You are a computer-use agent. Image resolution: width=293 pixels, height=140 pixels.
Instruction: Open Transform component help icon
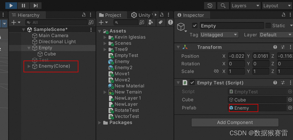point(275,47)
